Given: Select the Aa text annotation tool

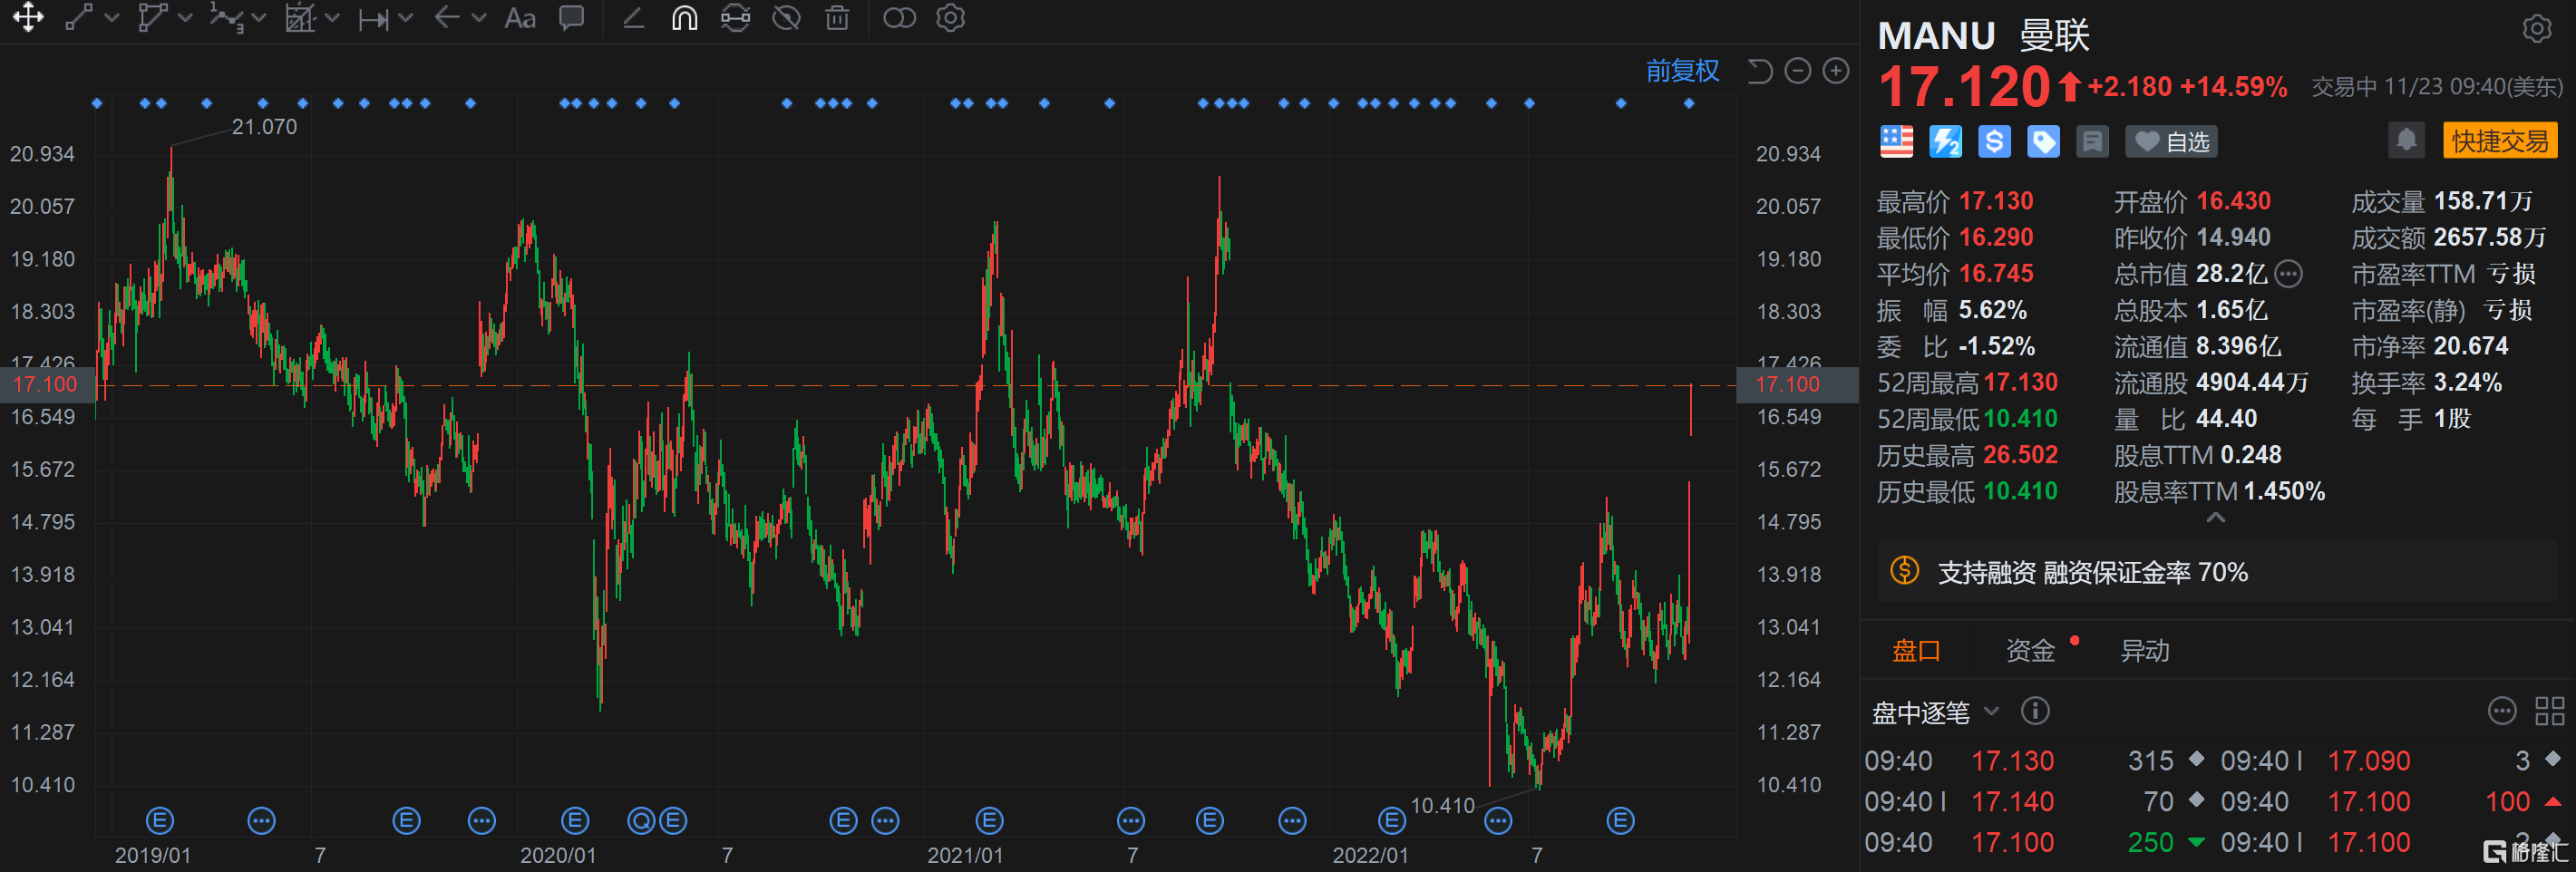Looking at the screenshot, I should click(x=520, y=18).
